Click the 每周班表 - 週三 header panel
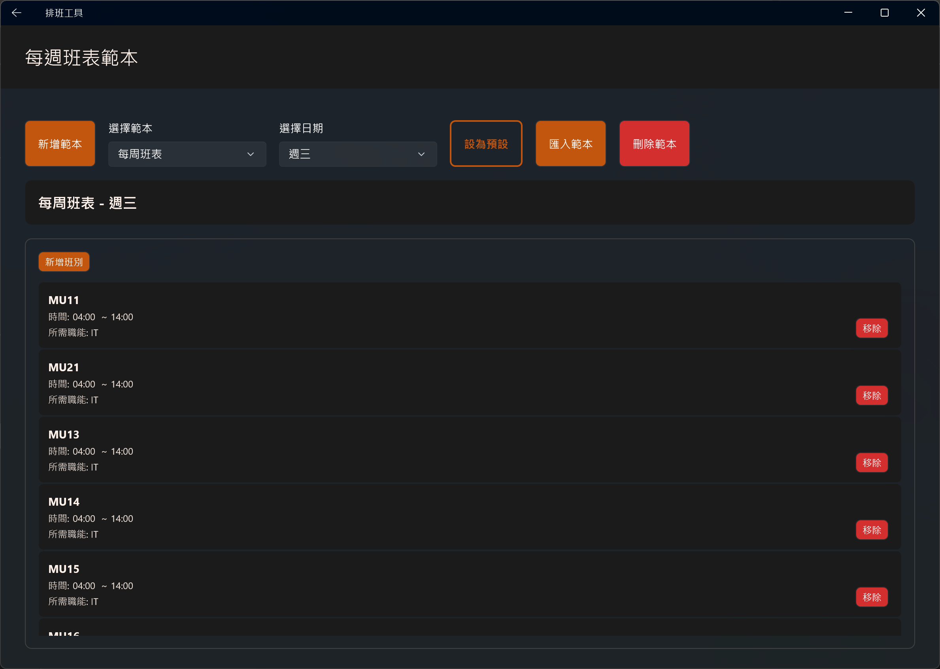This screenshot has height=669, width=940. tap(469, 203)
